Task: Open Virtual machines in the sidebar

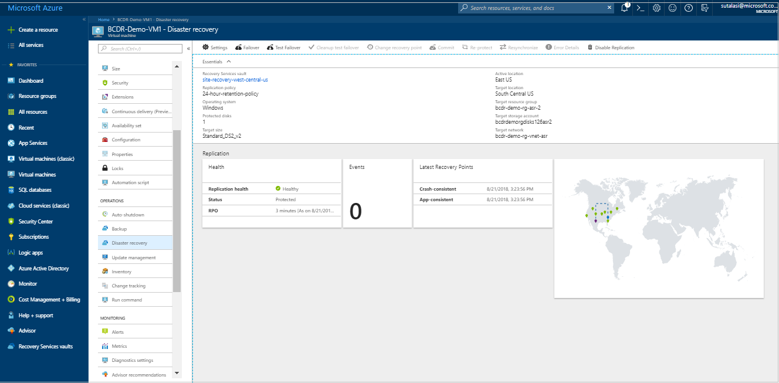Action: point(32,174)
